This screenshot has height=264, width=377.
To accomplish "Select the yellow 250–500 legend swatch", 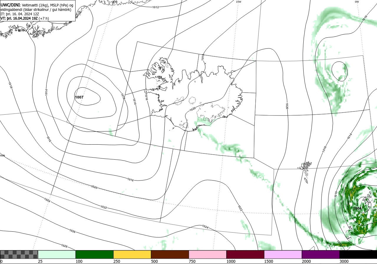I will (x=132, y=254).
